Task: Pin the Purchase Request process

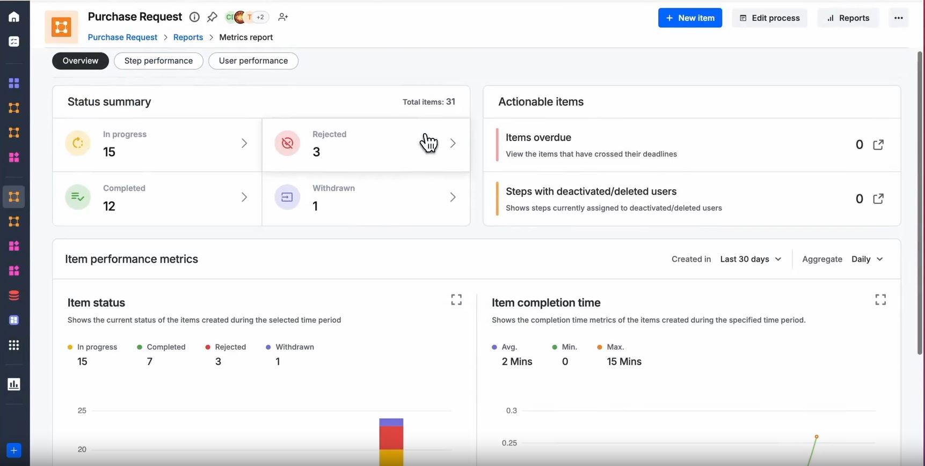Action: [212, 17]
